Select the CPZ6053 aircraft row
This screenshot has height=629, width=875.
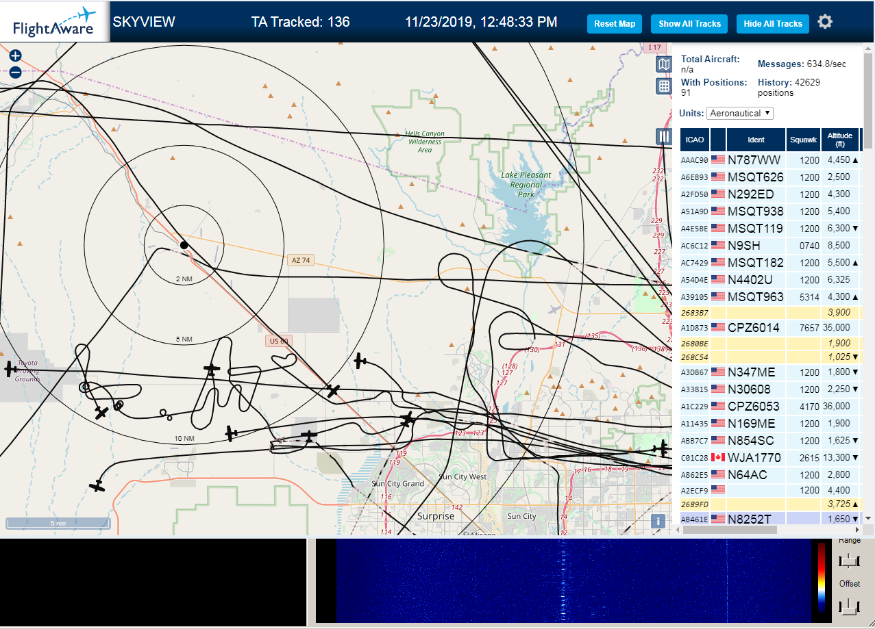click(770, 406)
